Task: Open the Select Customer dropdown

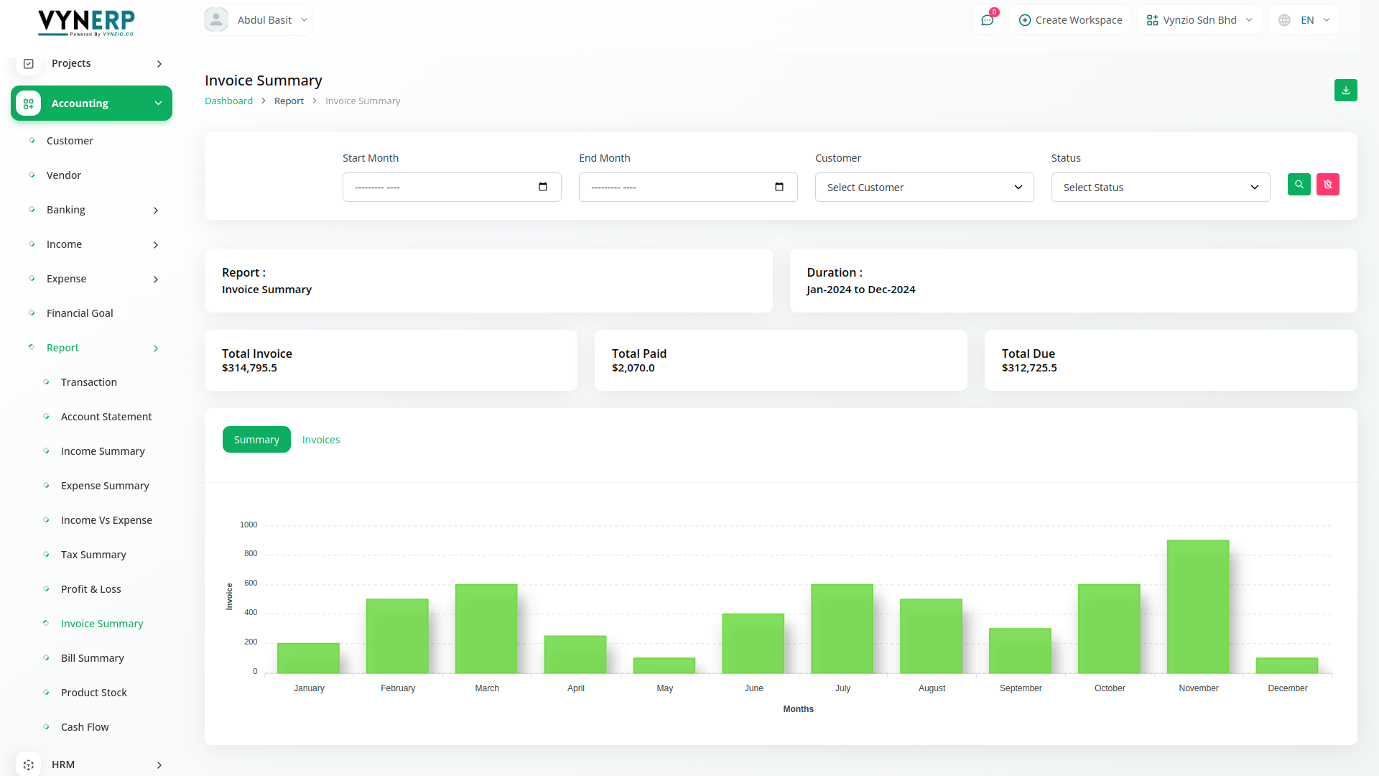Action: click(924, 188)
